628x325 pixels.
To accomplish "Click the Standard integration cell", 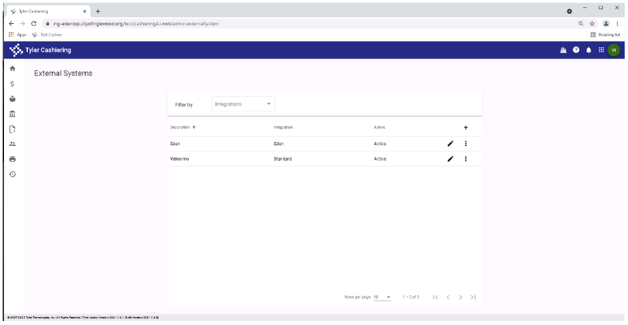I will point(282,159).
